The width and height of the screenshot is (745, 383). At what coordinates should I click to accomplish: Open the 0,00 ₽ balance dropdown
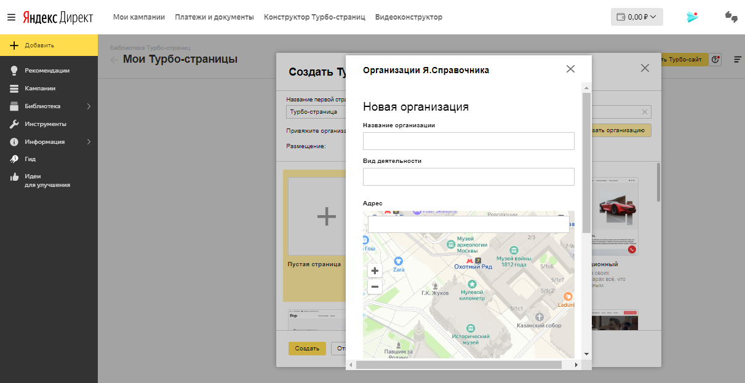tap(636, 17)
